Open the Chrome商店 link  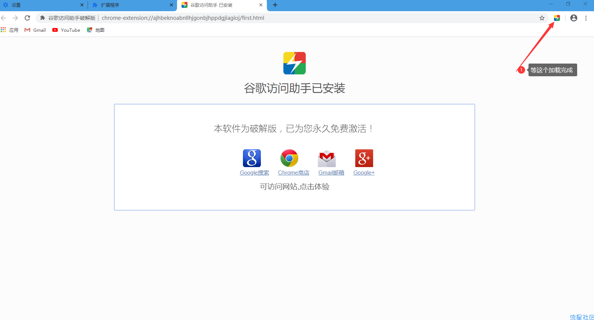click(x=294, y=173)
